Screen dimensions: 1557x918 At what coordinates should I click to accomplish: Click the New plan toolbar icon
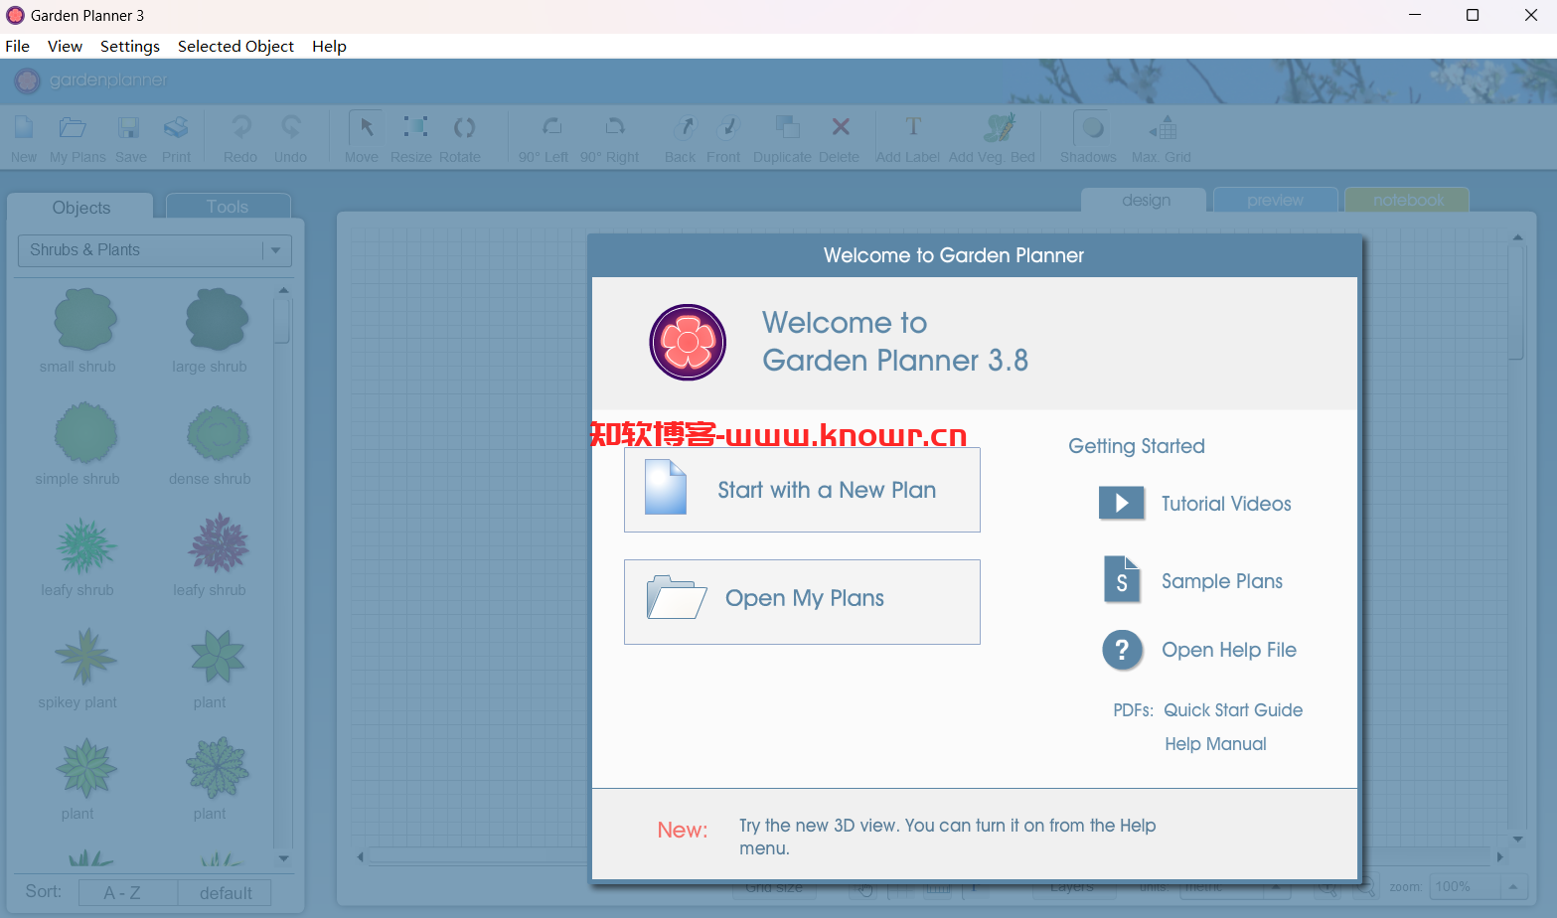click(x=24, y=128)
